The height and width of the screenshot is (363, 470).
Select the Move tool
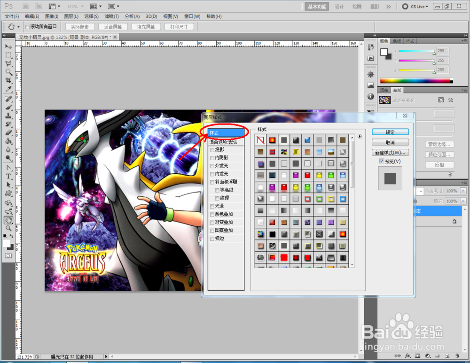point(8,46)
